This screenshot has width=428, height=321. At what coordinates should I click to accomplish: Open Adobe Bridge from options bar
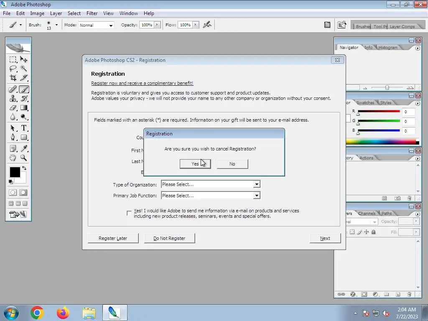(342, 25)
